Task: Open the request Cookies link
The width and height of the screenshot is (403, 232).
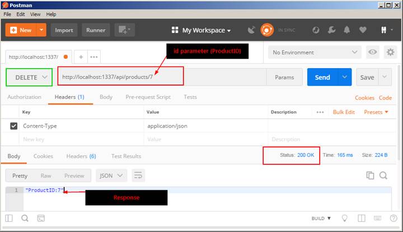Action: 364,98
